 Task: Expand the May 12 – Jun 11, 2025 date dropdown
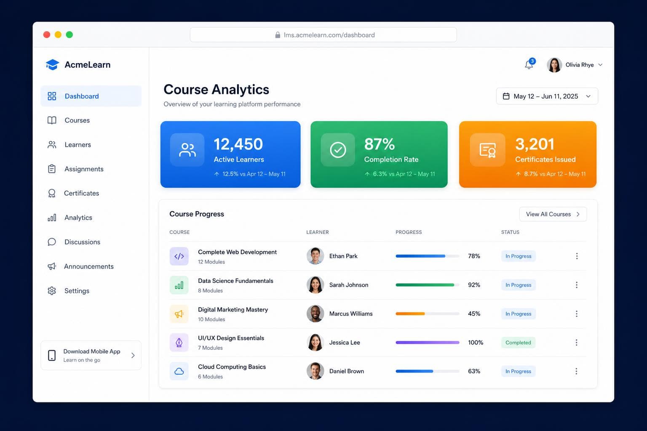point(588,96)
